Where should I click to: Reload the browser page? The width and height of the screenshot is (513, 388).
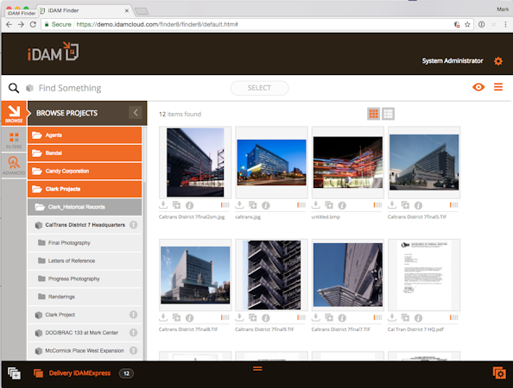coord(33,24)
